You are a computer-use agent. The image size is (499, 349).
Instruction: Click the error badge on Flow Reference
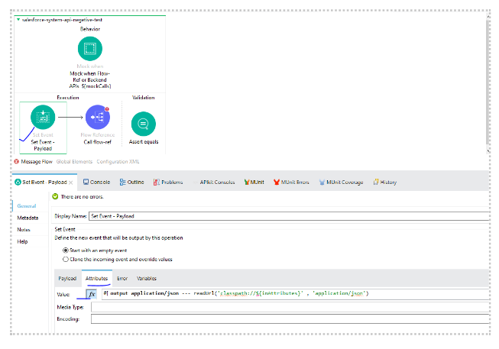[107, 109]
